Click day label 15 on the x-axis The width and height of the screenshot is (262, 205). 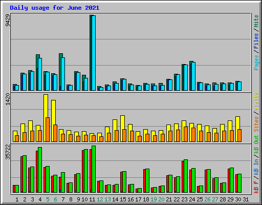[x=123, y=199]
